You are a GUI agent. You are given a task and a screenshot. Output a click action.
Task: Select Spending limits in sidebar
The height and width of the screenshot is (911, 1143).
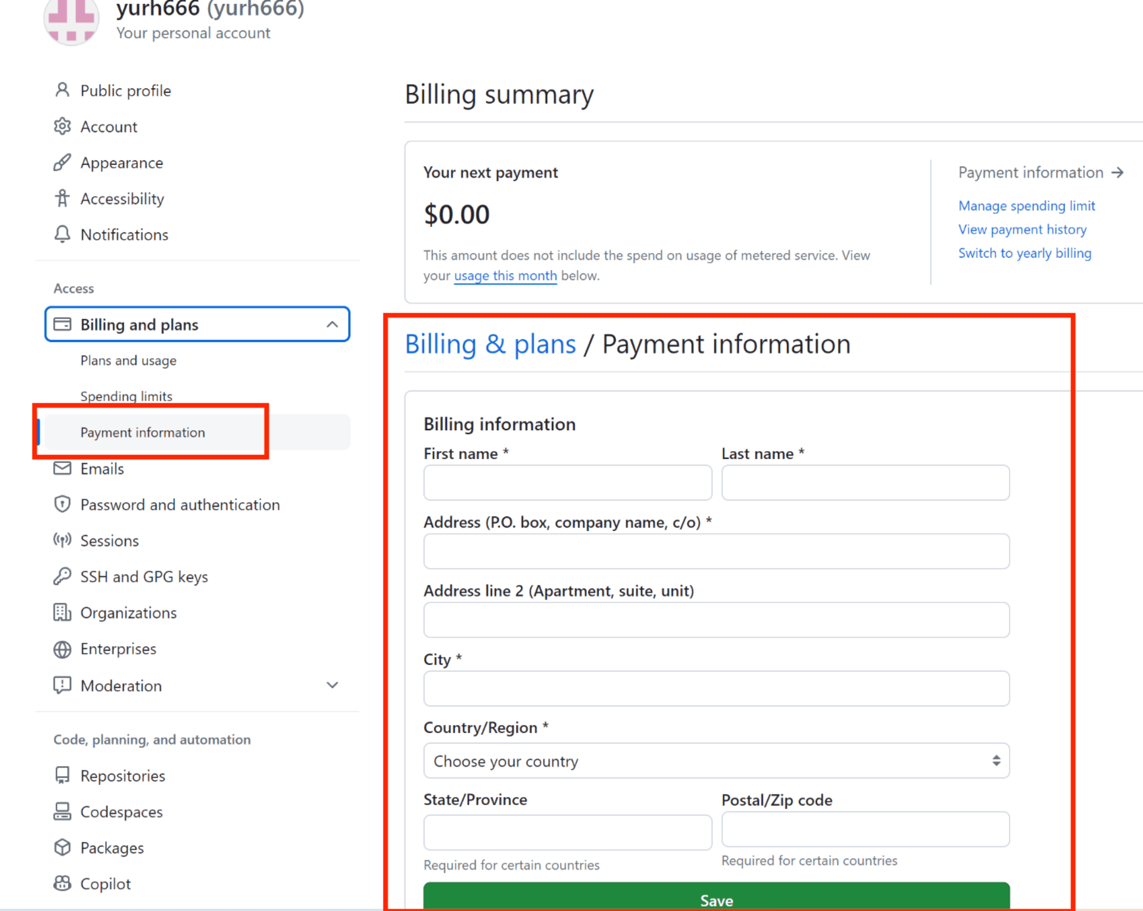[126, 396]
